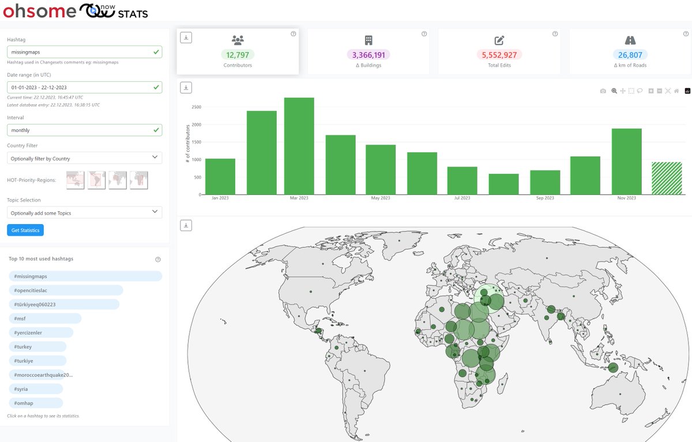Select the #opencitieslac hashtag
Screen dimensions: 692x442
pyautogui.click(x=66, y=290)
